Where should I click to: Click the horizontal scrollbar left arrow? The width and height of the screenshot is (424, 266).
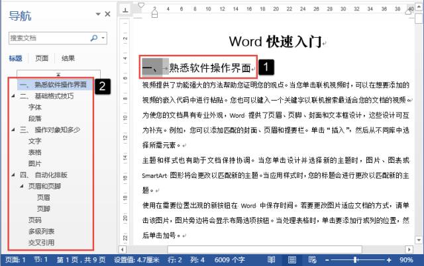[122, 249]
